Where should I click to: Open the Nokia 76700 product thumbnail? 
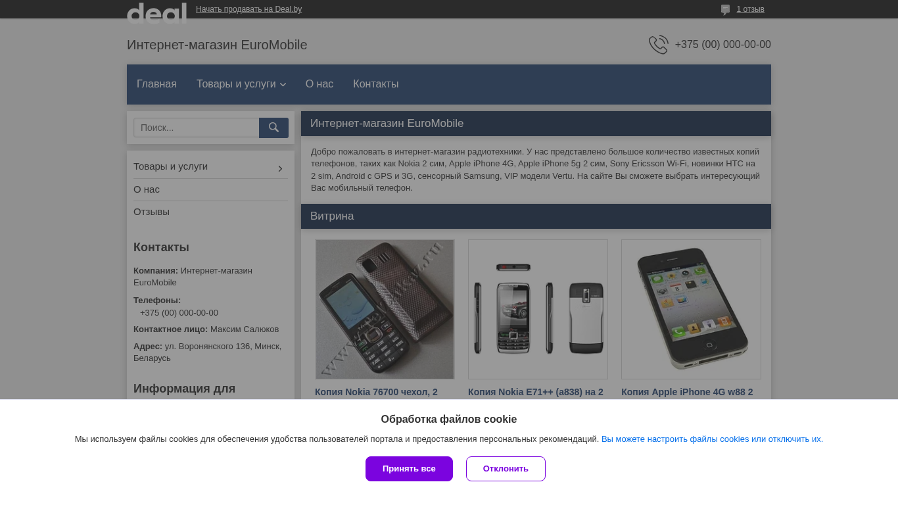coord(385,309)
